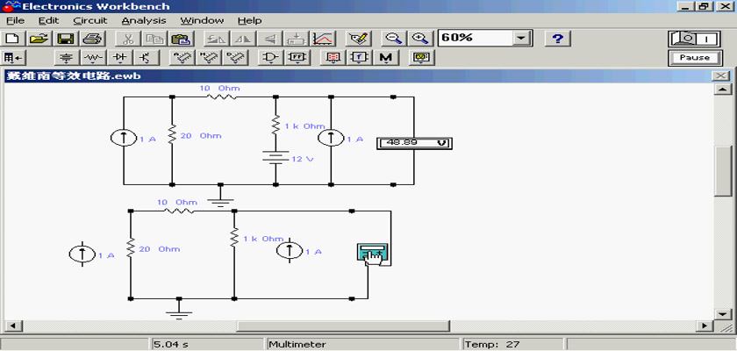This screenshot has height=351, width=737.
Task: Click the "12 V" battery label
Action: click(303, 160)
